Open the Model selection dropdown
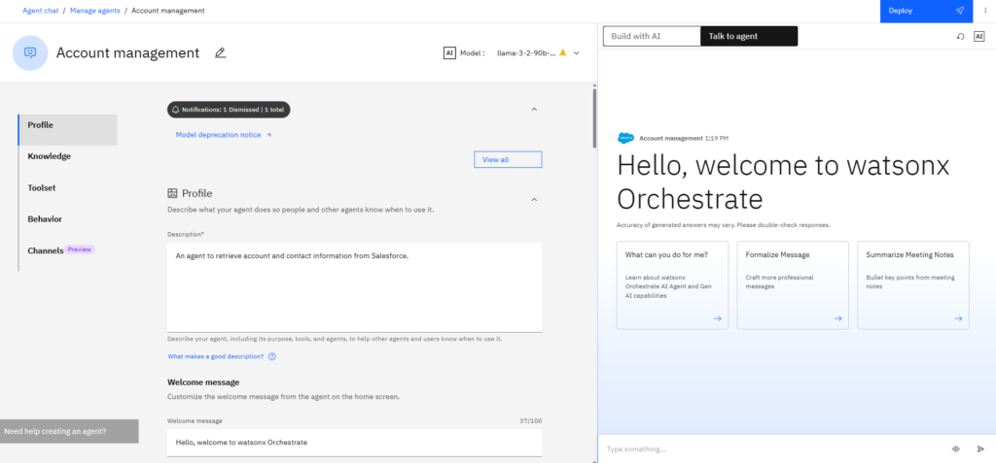The image size is (996, 463). click(x=577, y=52)
